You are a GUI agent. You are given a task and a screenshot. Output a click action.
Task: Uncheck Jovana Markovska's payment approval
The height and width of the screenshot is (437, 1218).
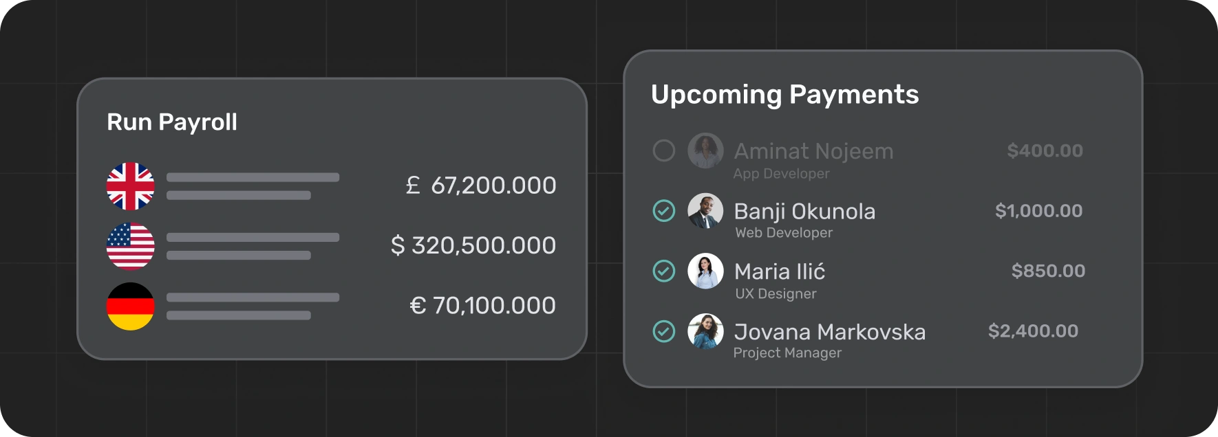[x=663, y=332]
